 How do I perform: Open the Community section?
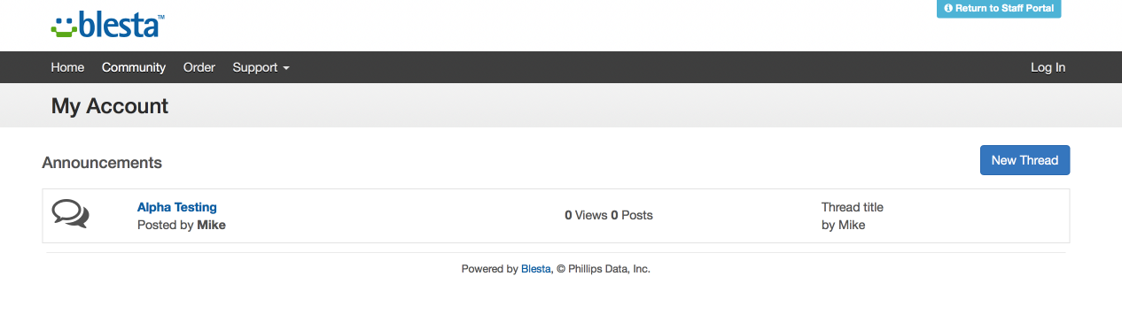[x=134, y=67]
